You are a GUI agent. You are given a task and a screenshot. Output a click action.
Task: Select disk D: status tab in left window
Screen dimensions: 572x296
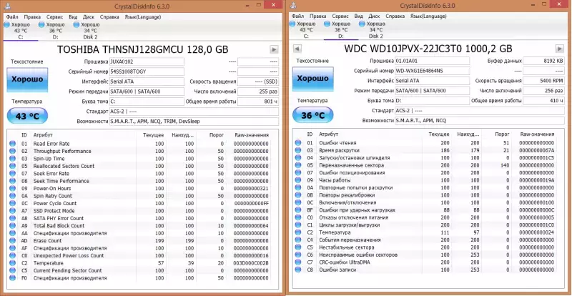click(x=55, y=30)
